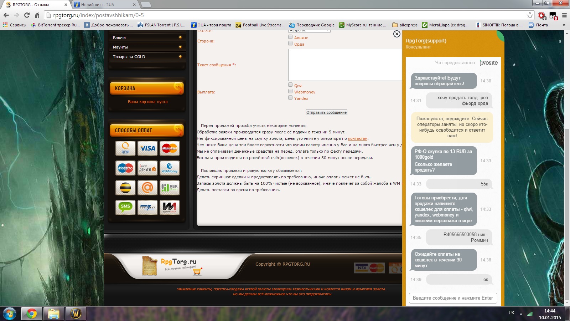570x321 pixels.
Task: Expand the Ключи sidebar menu item
Action: click(147, 37)
